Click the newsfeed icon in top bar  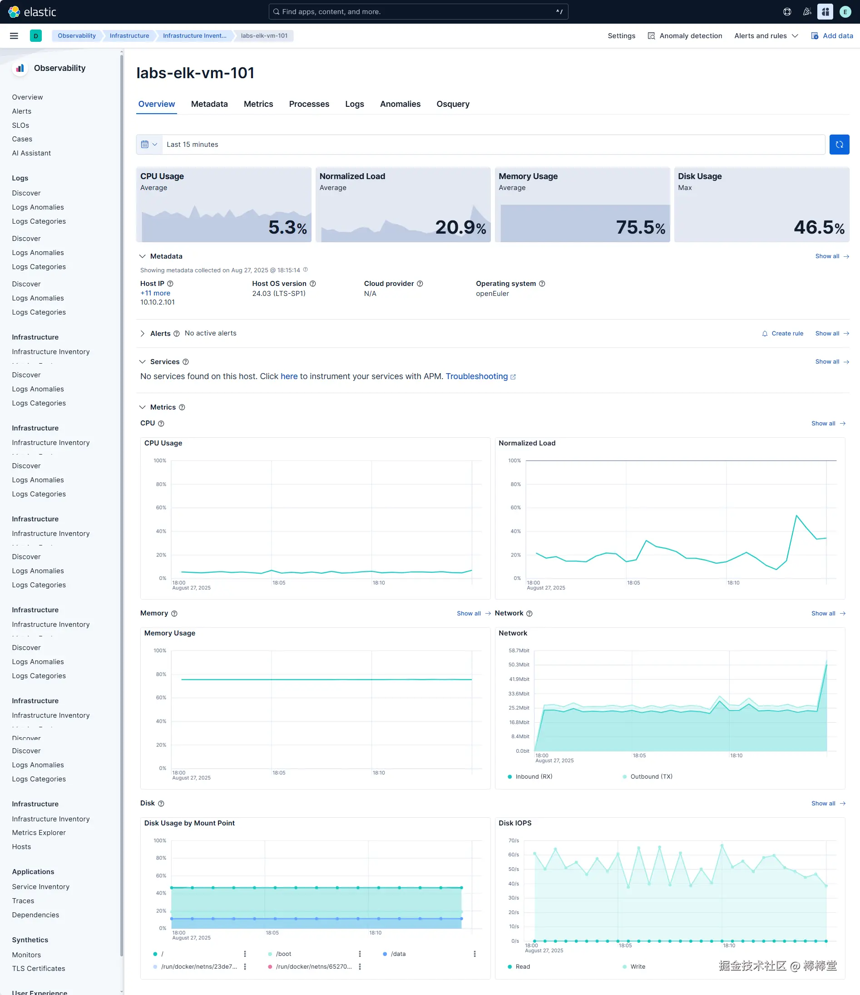[x=807, y=11]
